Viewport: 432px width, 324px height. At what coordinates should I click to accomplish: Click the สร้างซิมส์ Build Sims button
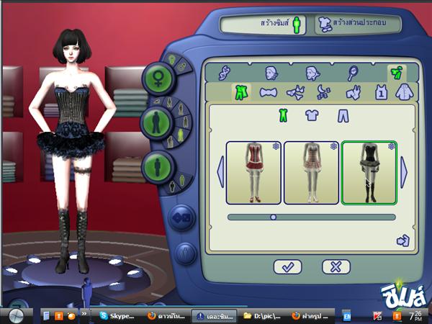[x=263, y=24]
